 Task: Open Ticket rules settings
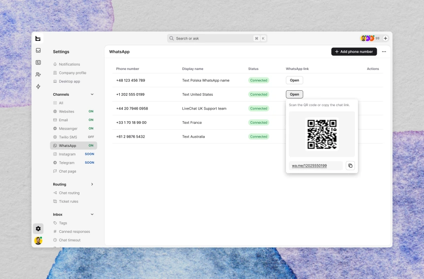(66, 202)
